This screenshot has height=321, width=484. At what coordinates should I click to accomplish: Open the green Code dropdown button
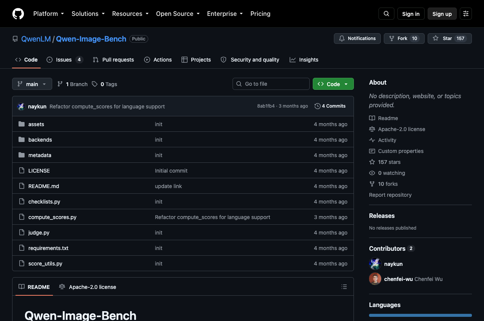pos(333,84)
